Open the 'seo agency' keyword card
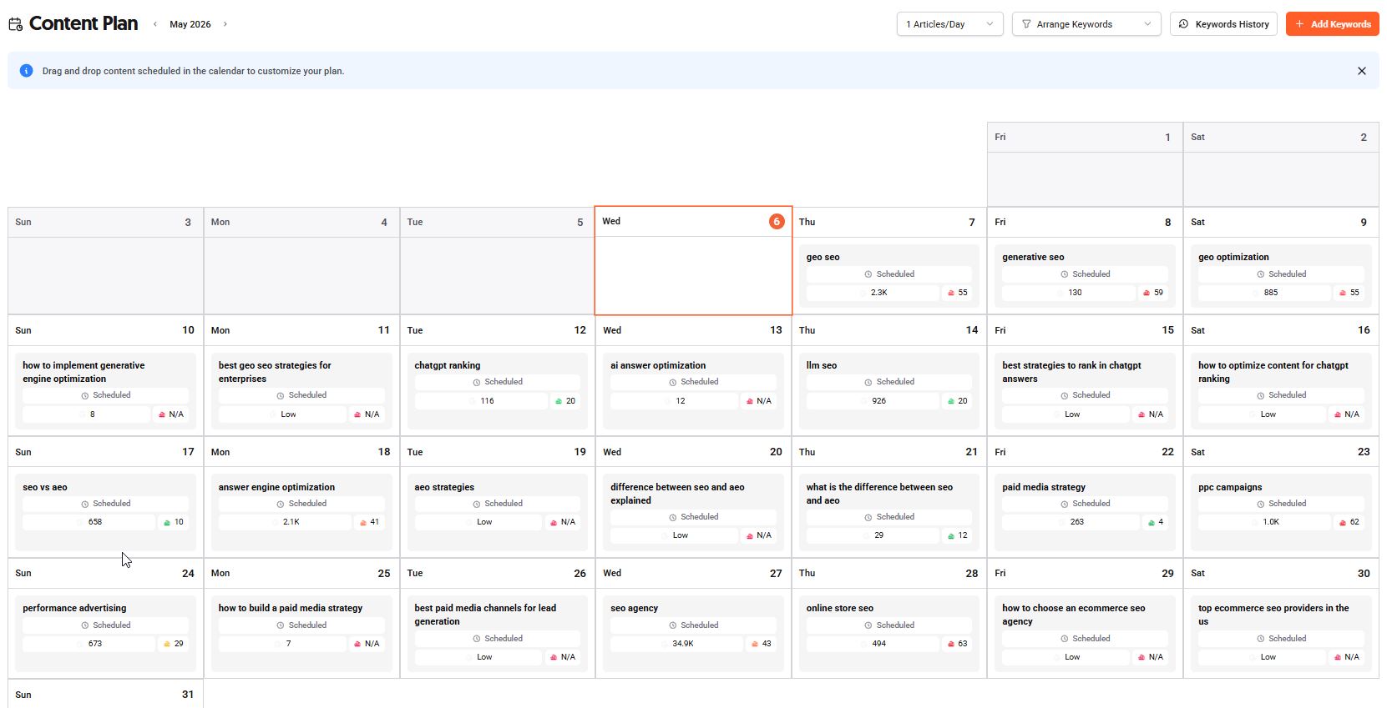The width and height of the screenshot is (1387, 708). pyautogui.click(x=693, y=634)
